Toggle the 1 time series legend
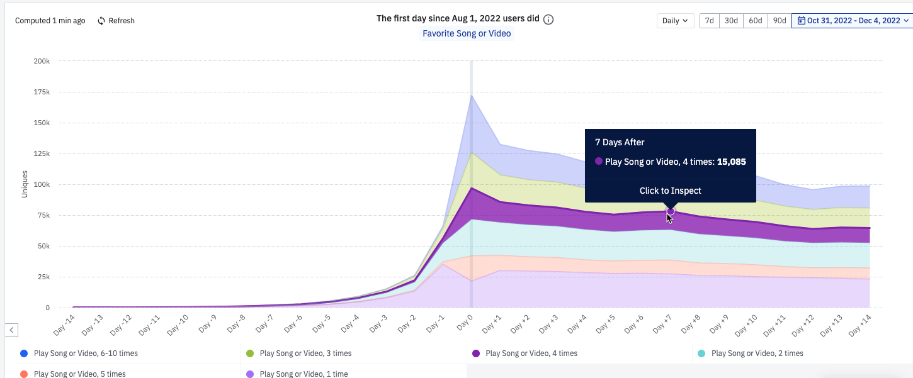The height and width of the screenshot is (378, 913). (303, 374)
